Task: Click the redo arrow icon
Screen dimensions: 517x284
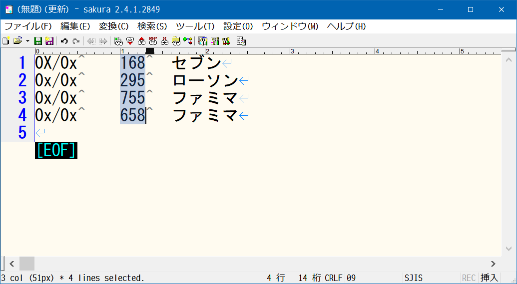Action: tap(76, 41)
